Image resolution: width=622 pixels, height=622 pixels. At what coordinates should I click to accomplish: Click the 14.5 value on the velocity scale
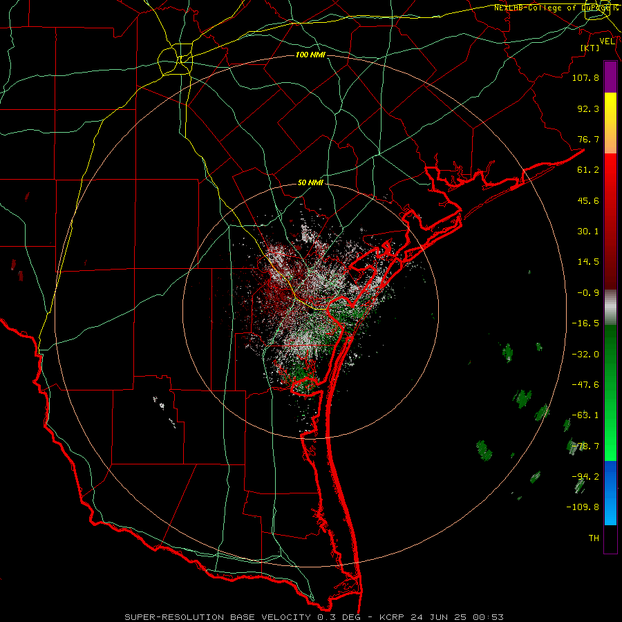click(588, 262)
